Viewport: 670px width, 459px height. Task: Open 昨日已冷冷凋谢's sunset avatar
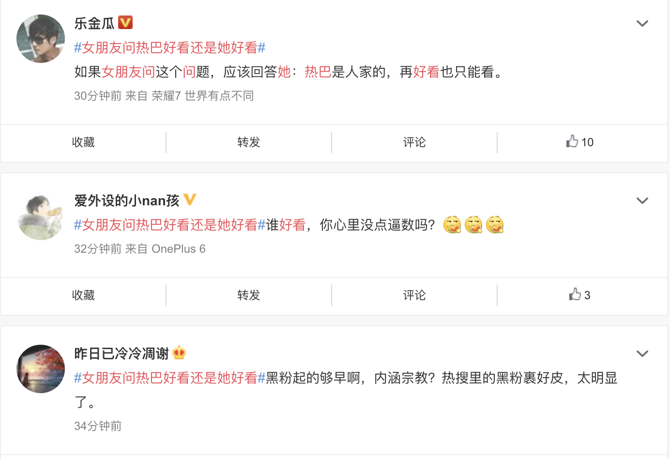[x=41, y=369]
